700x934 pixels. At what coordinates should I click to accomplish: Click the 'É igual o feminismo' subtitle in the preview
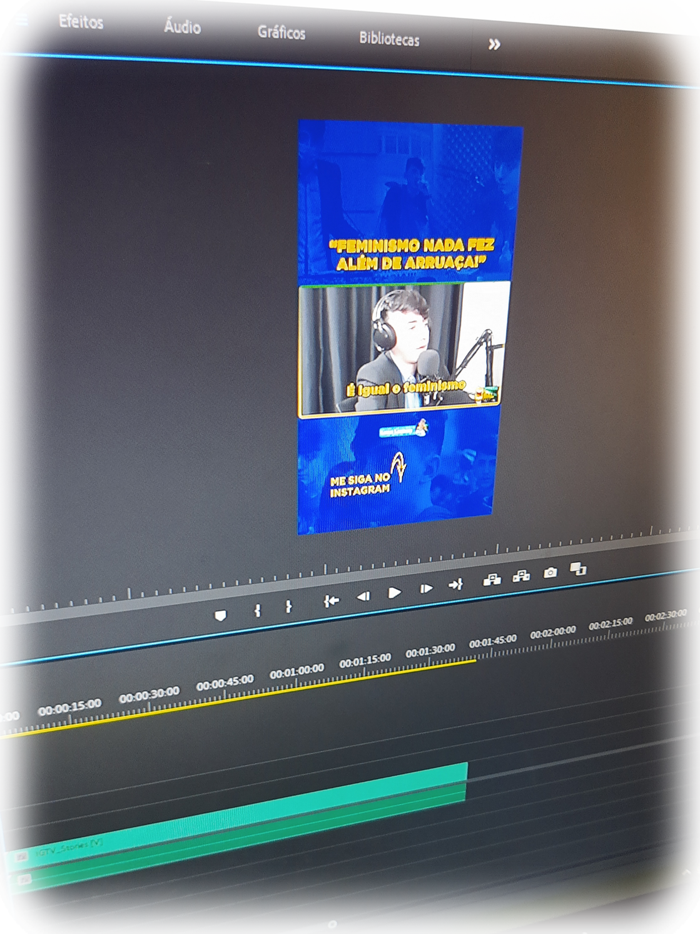click(x=406, y=387)
